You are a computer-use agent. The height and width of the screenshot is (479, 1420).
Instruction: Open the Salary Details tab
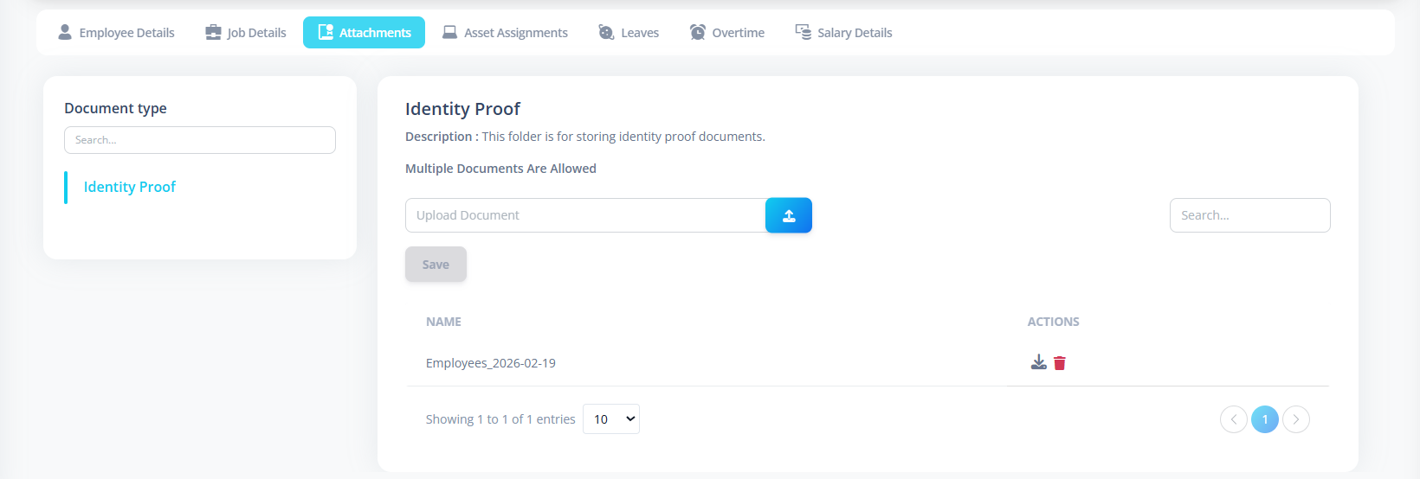pos(844,33)
